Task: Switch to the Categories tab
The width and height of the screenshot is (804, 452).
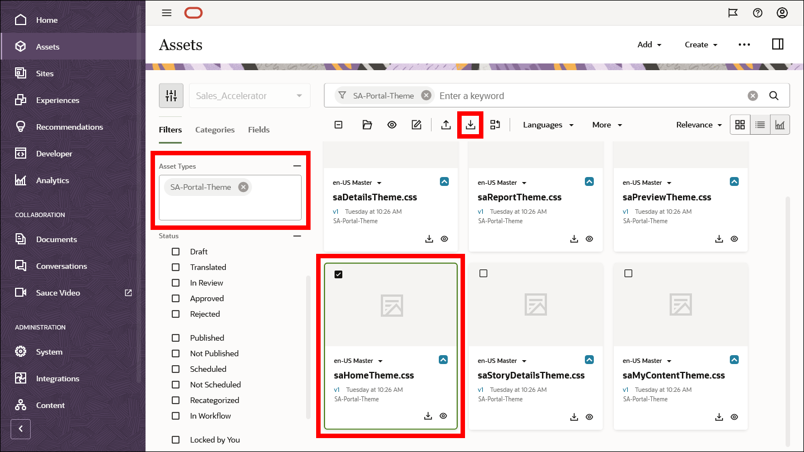Action: 215,129
